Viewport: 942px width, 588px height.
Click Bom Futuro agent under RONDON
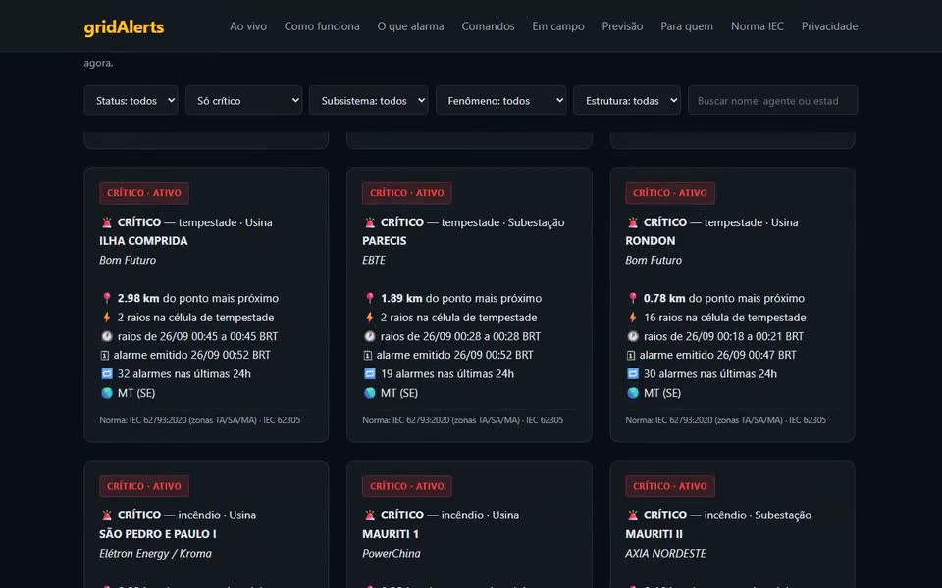tap(654, 261)
